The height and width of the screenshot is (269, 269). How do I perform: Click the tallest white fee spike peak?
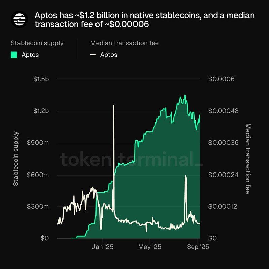[x=114, y=105]
